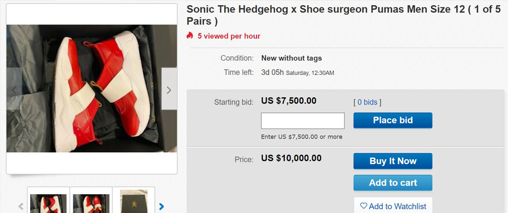Select second thumbnail of shoes in box
Image resolution: width=508 pixels, height=213 pixels.
(91, 201)
